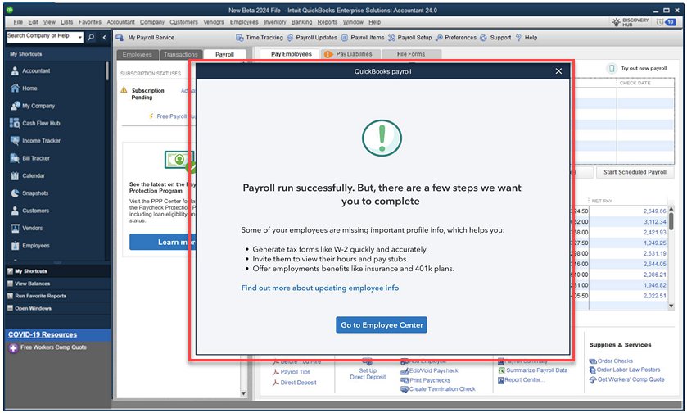Switch to the File Forms tab
The width and height of the screenshot is (687, 413).
(x=410, y=54)
